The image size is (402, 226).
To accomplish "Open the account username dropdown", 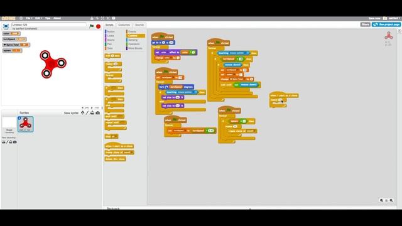I will coord(394,18).
